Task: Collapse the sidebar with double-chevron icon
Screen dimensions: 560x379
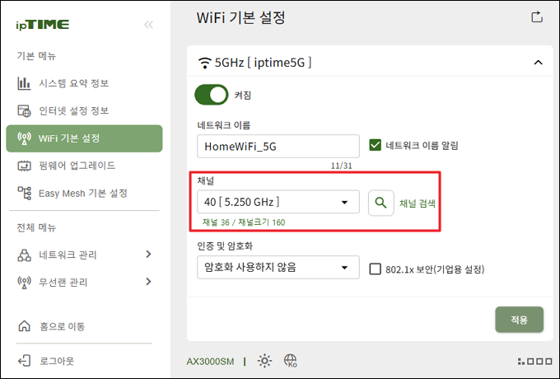Action: 148,25
